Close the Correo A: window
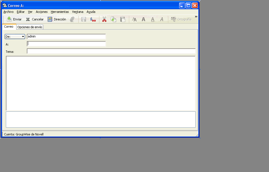269x172 pixels. pos(195,6)
